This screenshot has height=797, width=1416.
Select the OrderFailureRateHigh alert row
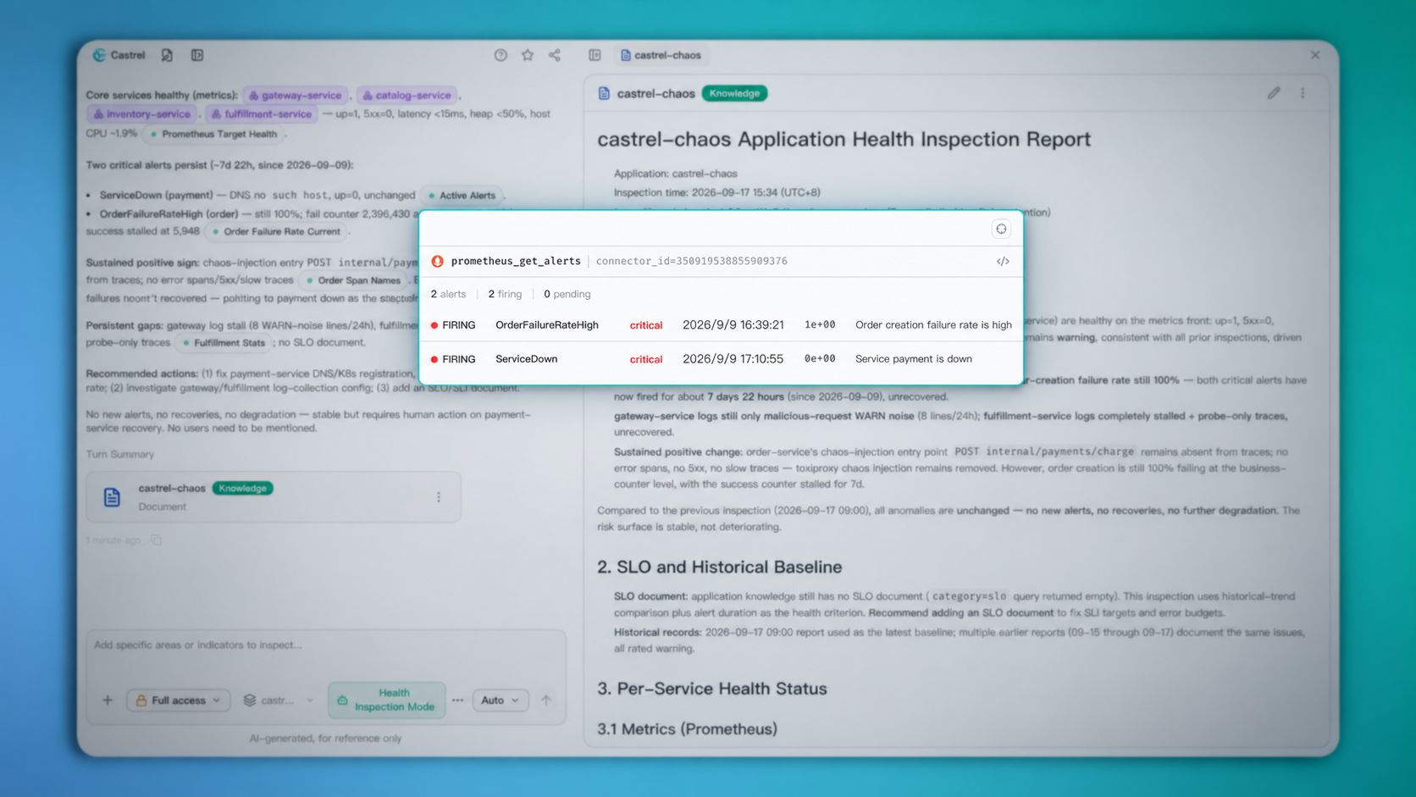click(721, 325)
